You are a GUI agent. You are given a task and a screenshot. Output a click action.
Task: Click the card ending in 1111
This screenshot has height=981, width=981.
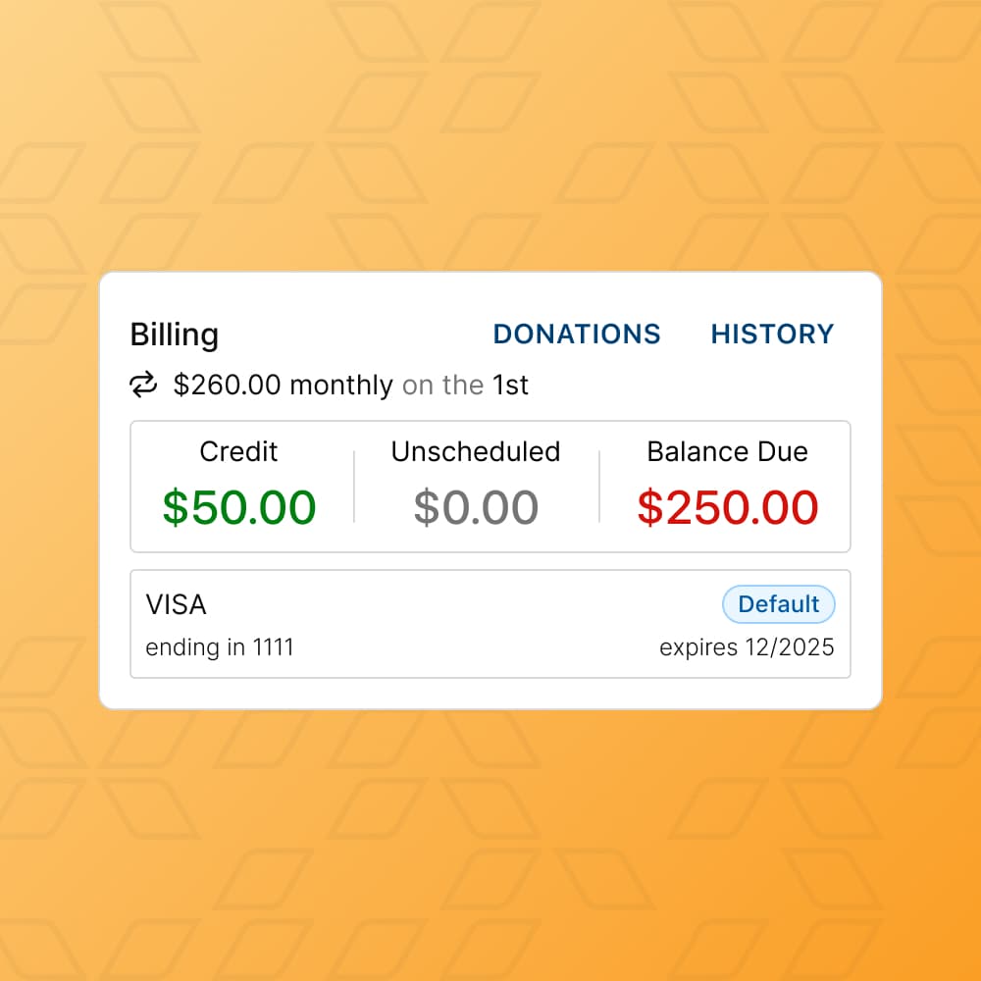(x=220, y=647)
